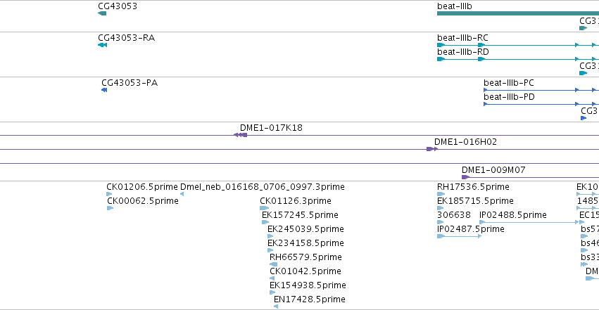Image resolution: width=599 pixels, height=310 pixels.
Task: Click the beat-IIIb-PD protein feature
Action: [541, 104]
